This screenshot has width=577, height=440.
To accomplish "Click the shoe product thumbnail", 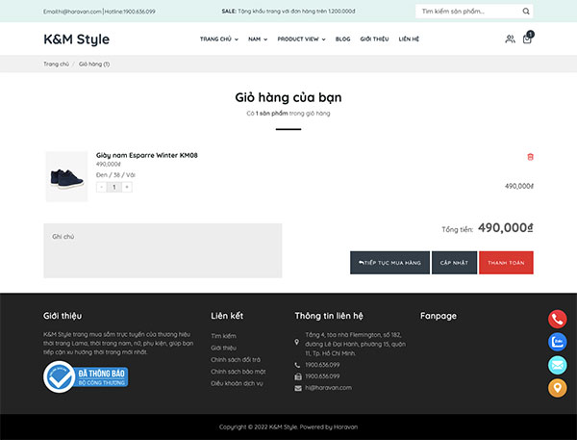I will click(x=66, y=176).
